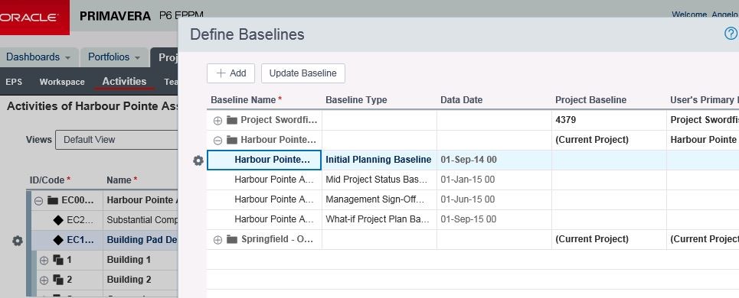Collapse the Harbour Pointe baseline group
The height and width of the screenshot is (298, 739).
[217, 140]
